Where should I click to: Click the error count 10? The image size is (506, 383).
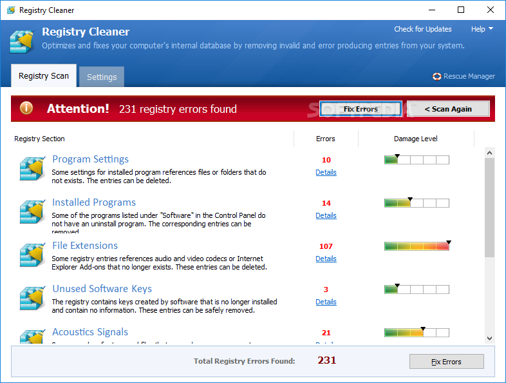point(326,160)
